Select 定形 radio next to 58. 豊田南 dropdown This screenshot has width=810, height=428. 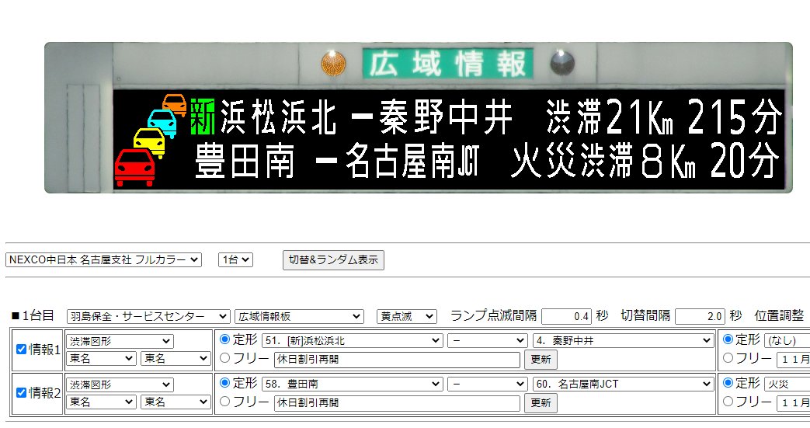[x=225, y=383]
